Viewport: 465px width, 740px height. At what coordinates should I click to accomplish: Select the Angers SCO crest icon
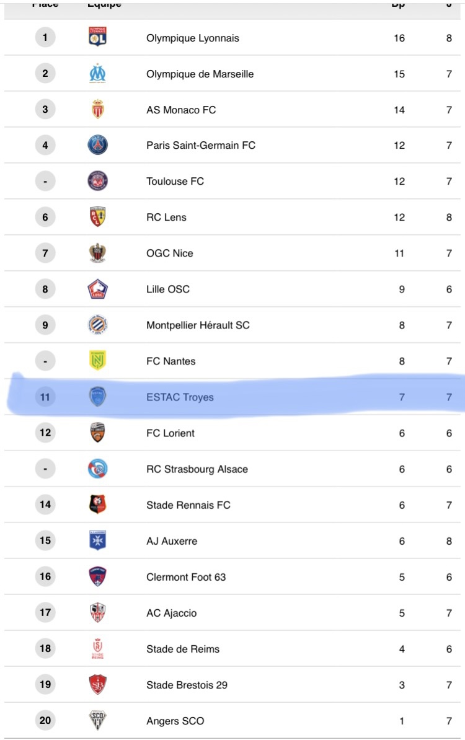pyautogui.click(x=98, y=720)
